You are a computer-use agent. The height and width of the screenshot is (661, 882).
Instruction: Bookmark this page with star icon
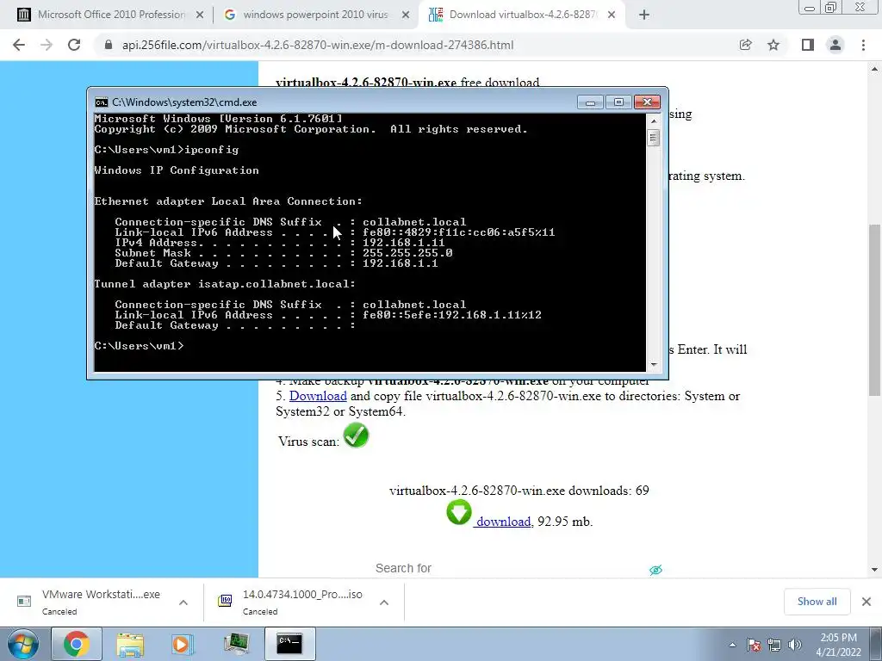[x=773, y=45]
